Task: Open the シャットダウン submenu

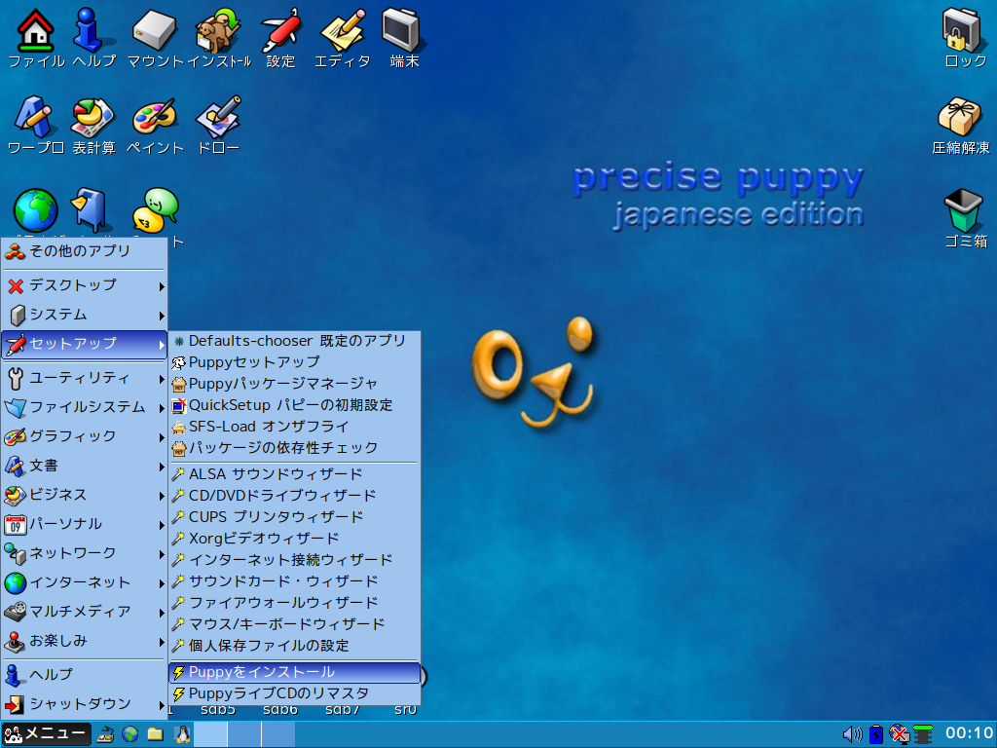Action: pyautogui.click(x=84, y=704)
